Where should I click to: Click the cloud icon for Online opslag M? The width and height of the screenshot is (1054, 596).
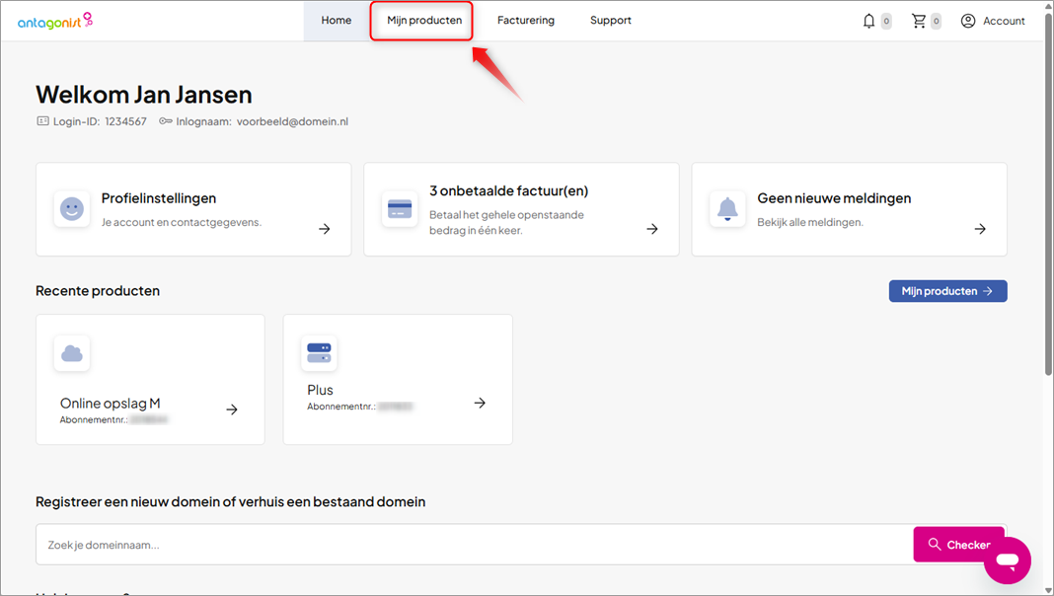[72, 353]
